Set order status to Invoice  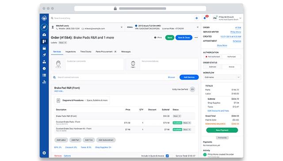click(x=231, y=67)
